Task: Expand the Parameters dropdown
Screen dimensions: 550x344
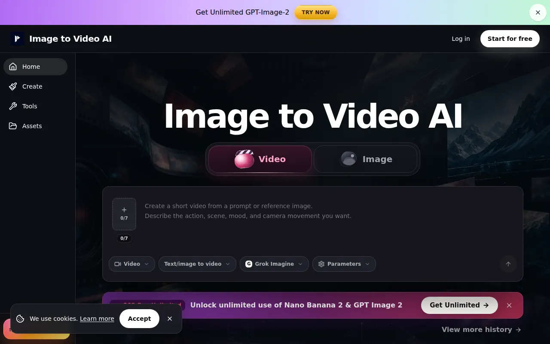Action: tap(344, 264)
